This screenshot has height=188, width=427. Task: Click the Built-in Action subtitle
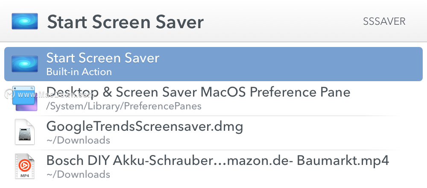pyautogui.click(x=79, y=72)
